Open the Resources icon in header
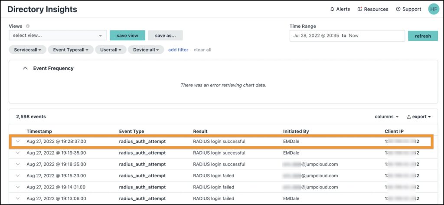Screen dimensions: 444x205 tap(359, 9)
